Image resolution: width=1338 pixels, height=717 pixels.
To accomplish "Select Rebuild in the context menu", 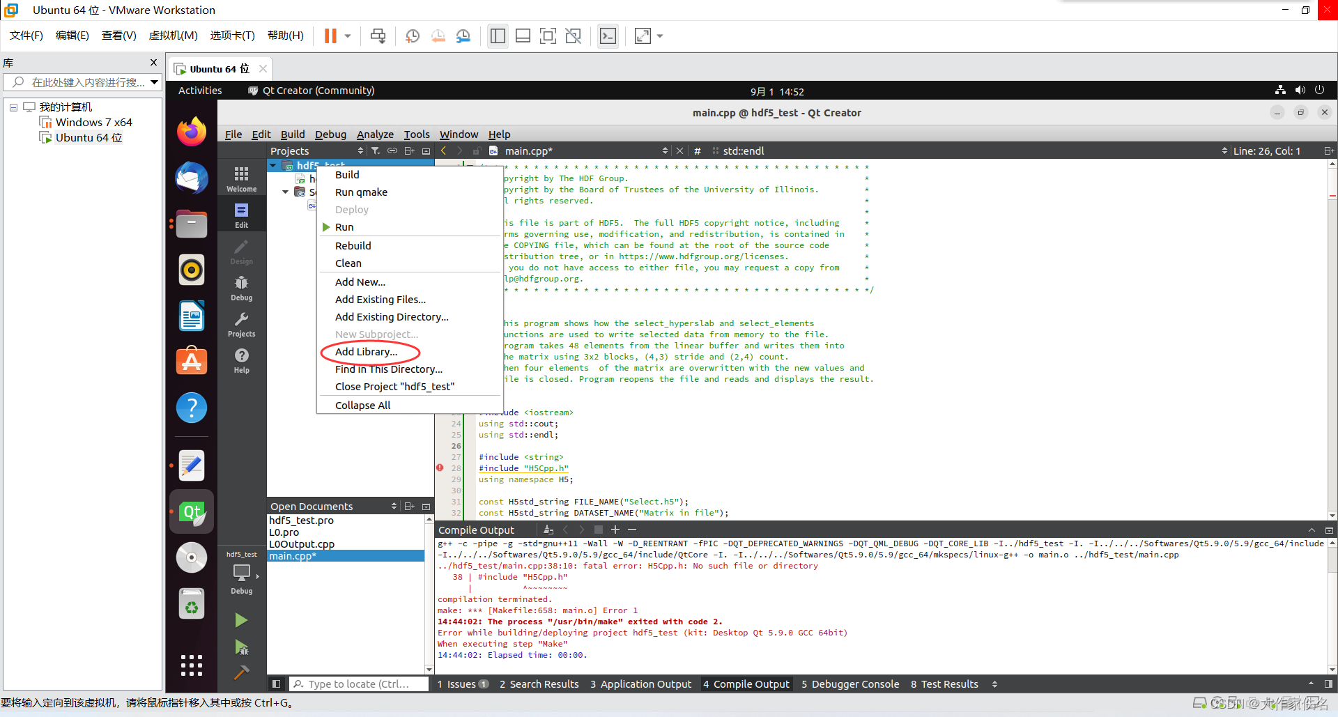I will pos(353,245).
